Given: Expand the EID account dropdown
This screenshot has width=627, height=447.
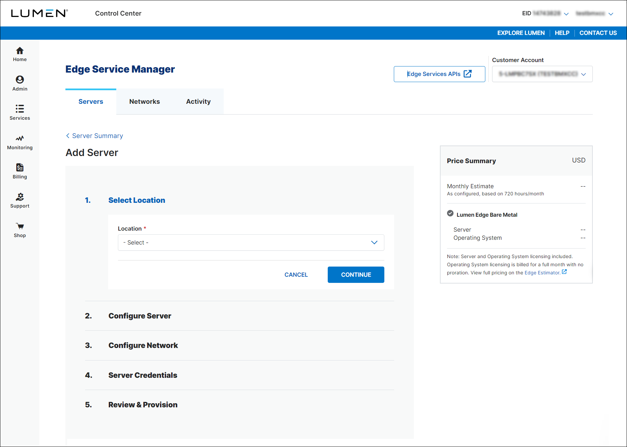Looking at the screenshot, I should (x=566, y=14).
